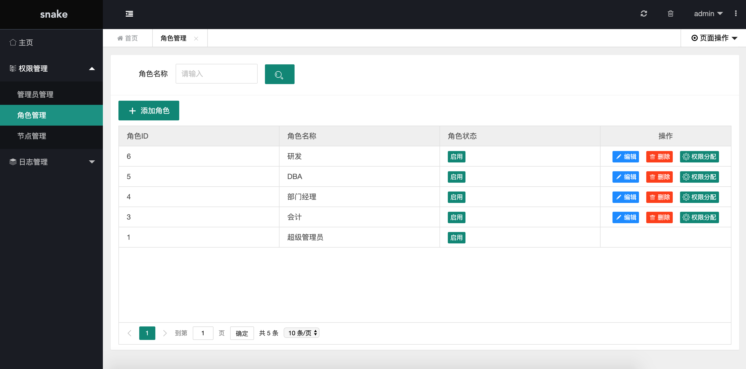The height and width of the screenshot is (369, 746).
Task: Click the trash icon in top header
Action: [x=670, y=14]
